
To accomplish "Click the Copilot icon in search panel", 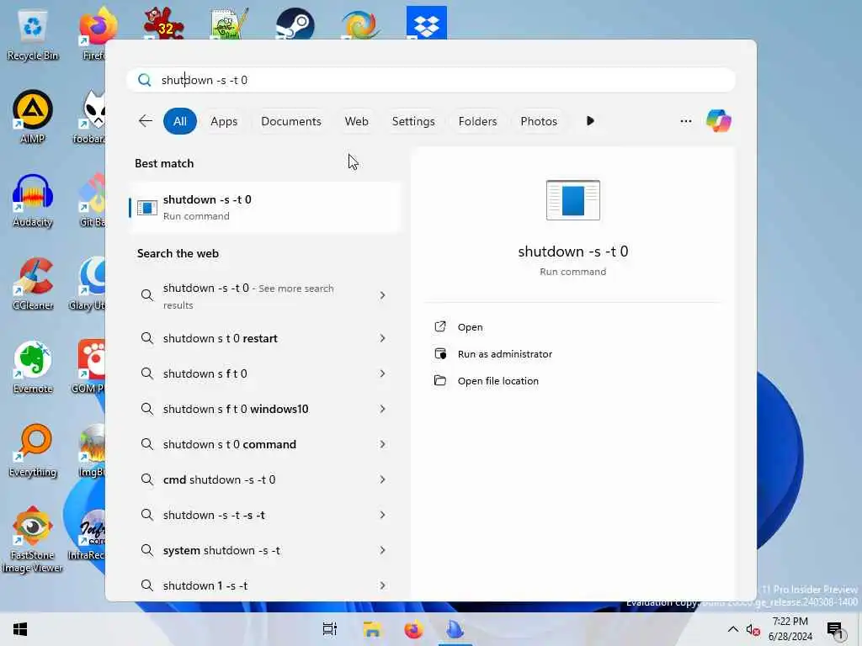I will (x=719, y=121).
